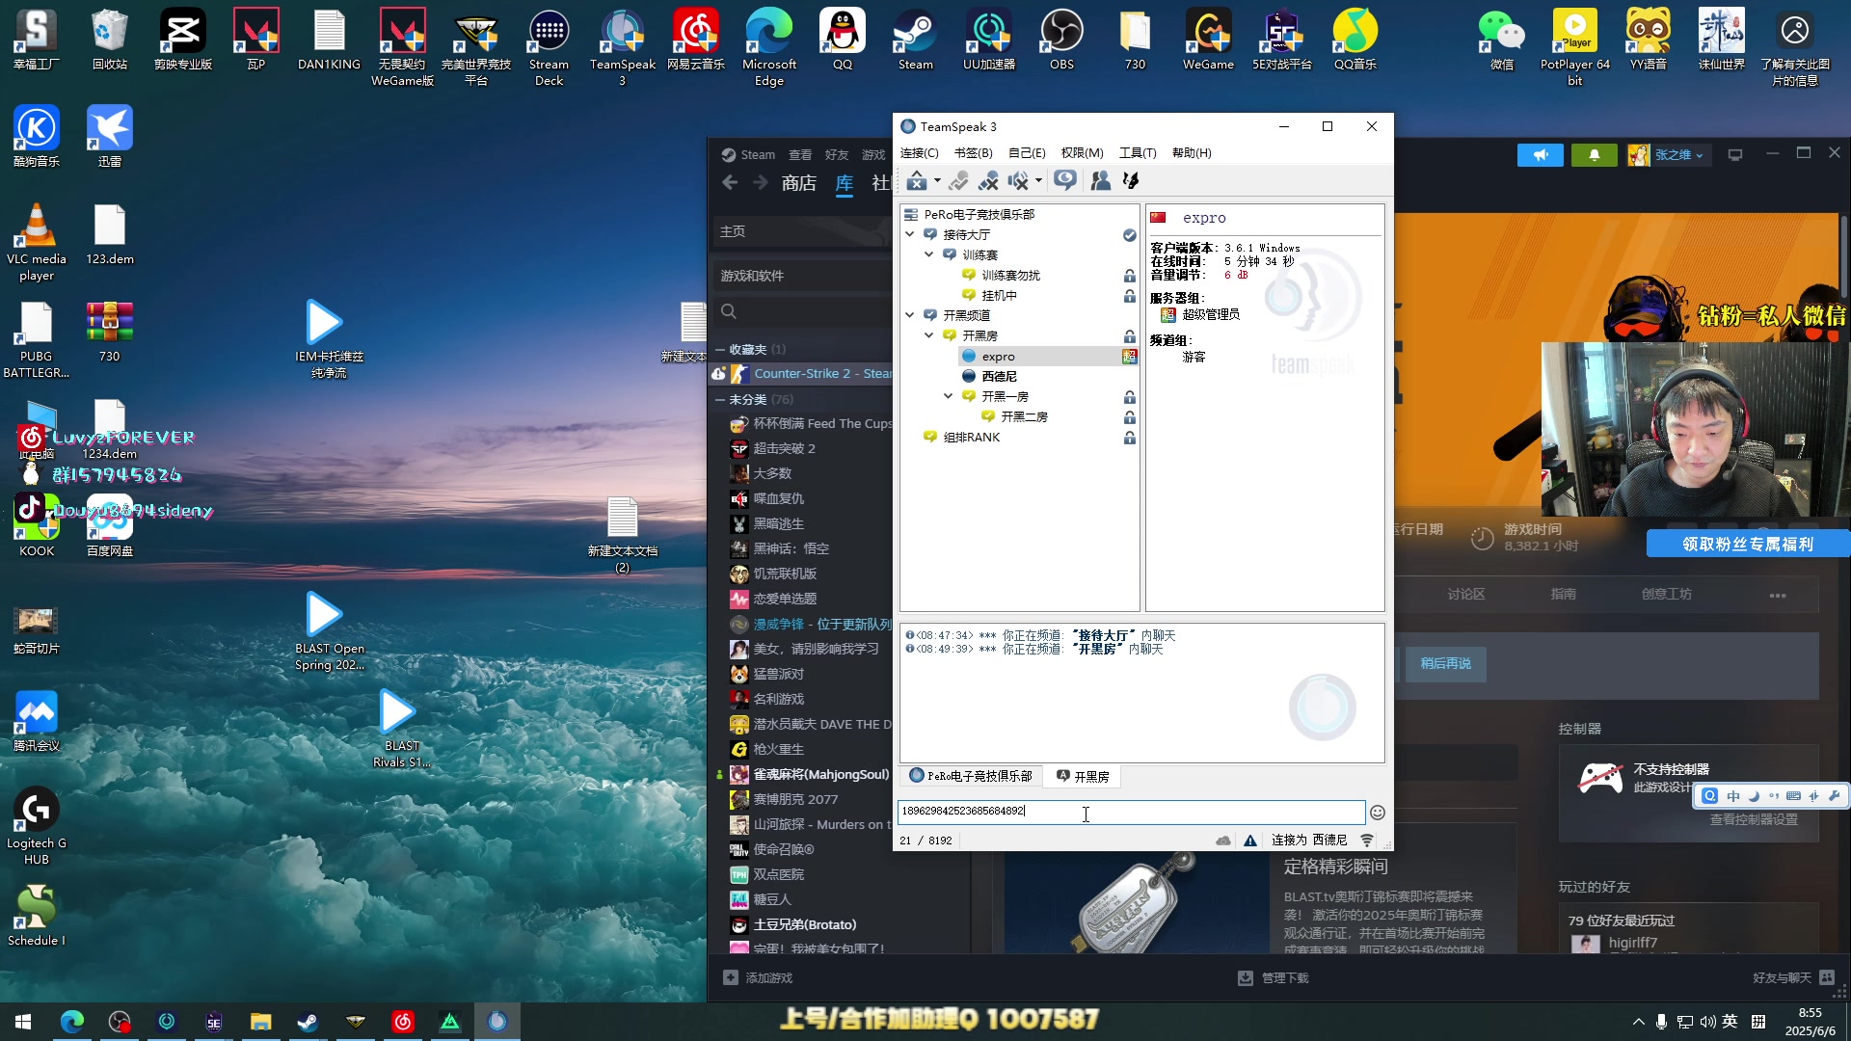Click the cloud sync icon in TeamSpeak status bar

[x=1223, y=841]
